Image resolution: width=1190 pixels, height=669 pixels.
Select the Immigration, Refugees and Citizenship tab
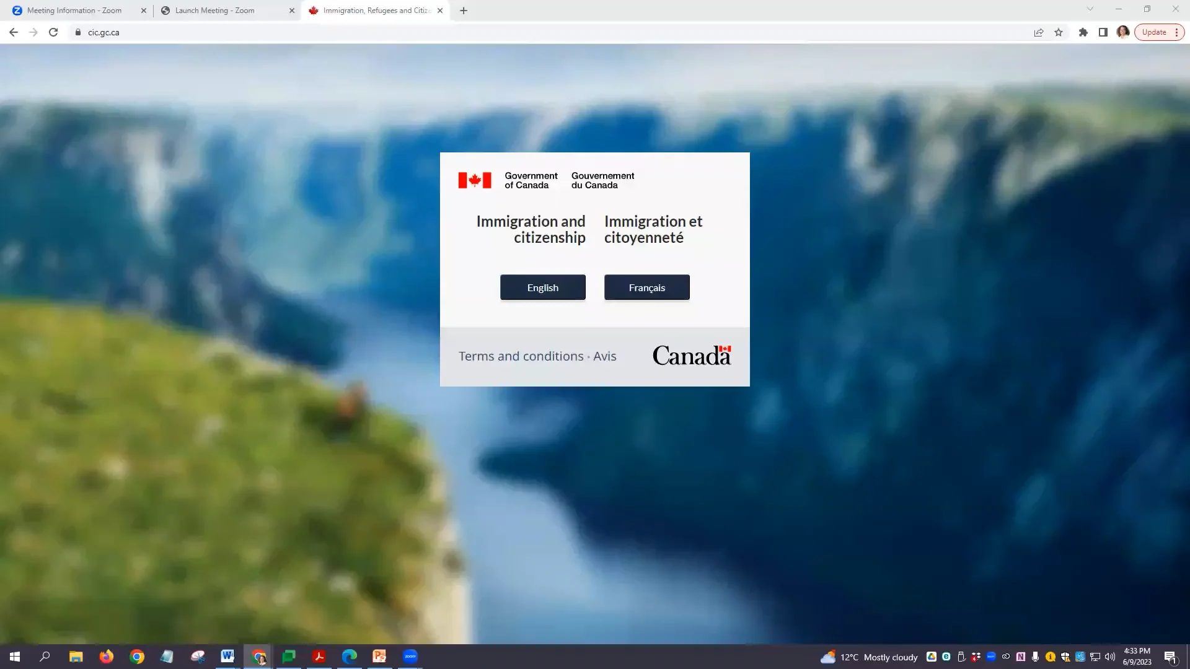(376, 11)
